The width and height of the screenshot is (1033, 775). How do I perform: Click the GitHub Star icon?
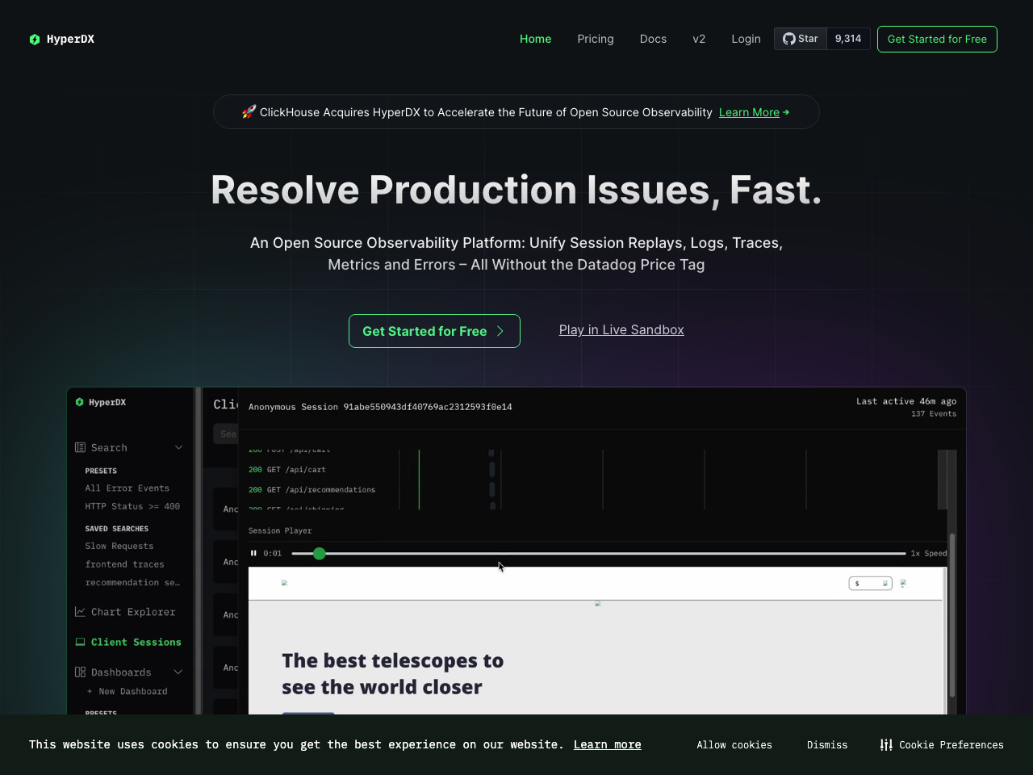(x=788, y=38)
